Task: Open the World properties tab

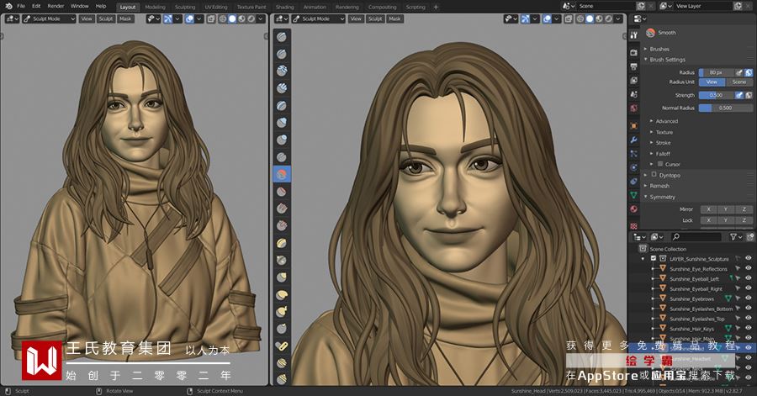Action: point(634,108)
